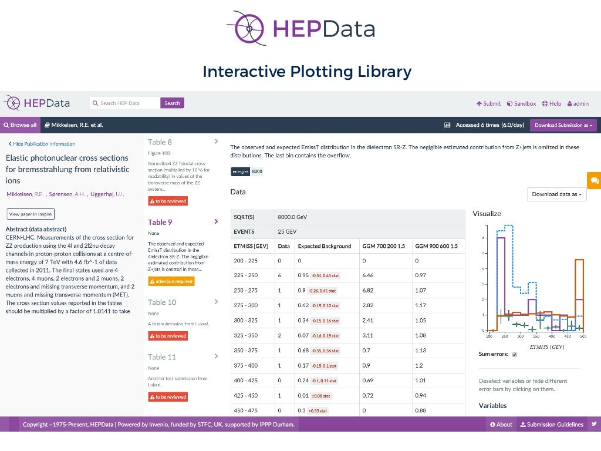Open author link Sørensen, A.H.

(x=67, y=194)
